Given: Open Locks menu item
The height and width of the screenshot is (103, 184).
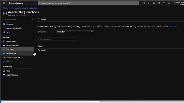Looking at the screenshot, I should point(8,62).
